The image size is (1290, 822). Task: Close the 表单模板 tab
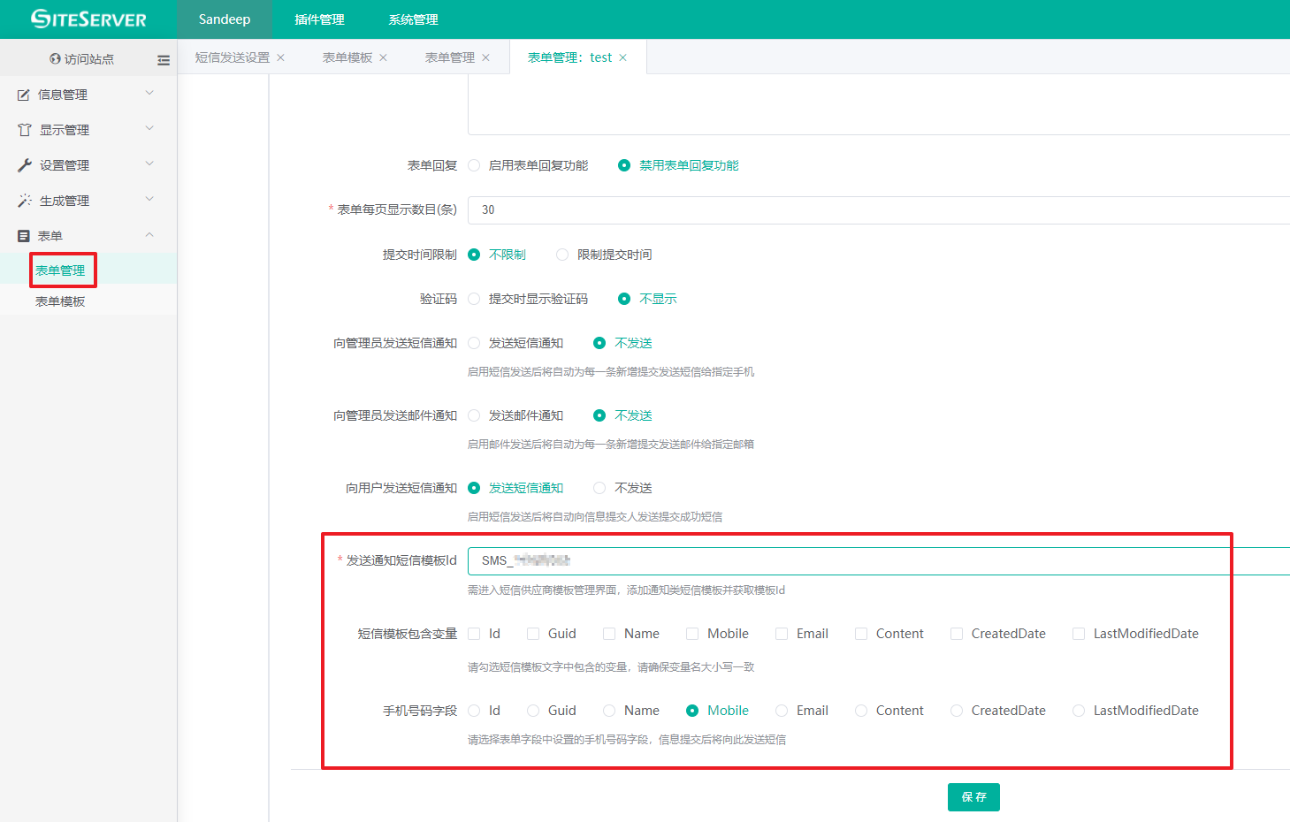pyautogui.click(x=384, y=57)
